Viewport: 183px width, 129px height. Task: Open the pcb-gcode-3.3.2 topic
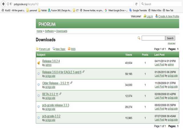click(51, 116)
